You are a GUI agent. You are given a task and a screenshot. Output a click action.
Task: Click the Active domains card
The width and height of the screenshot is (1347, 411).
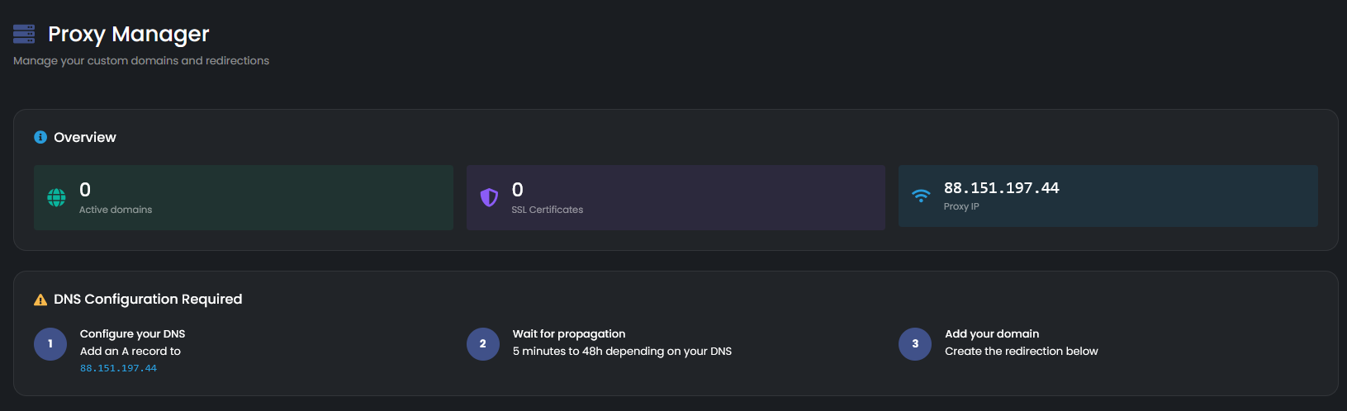(x=244, y=197)
